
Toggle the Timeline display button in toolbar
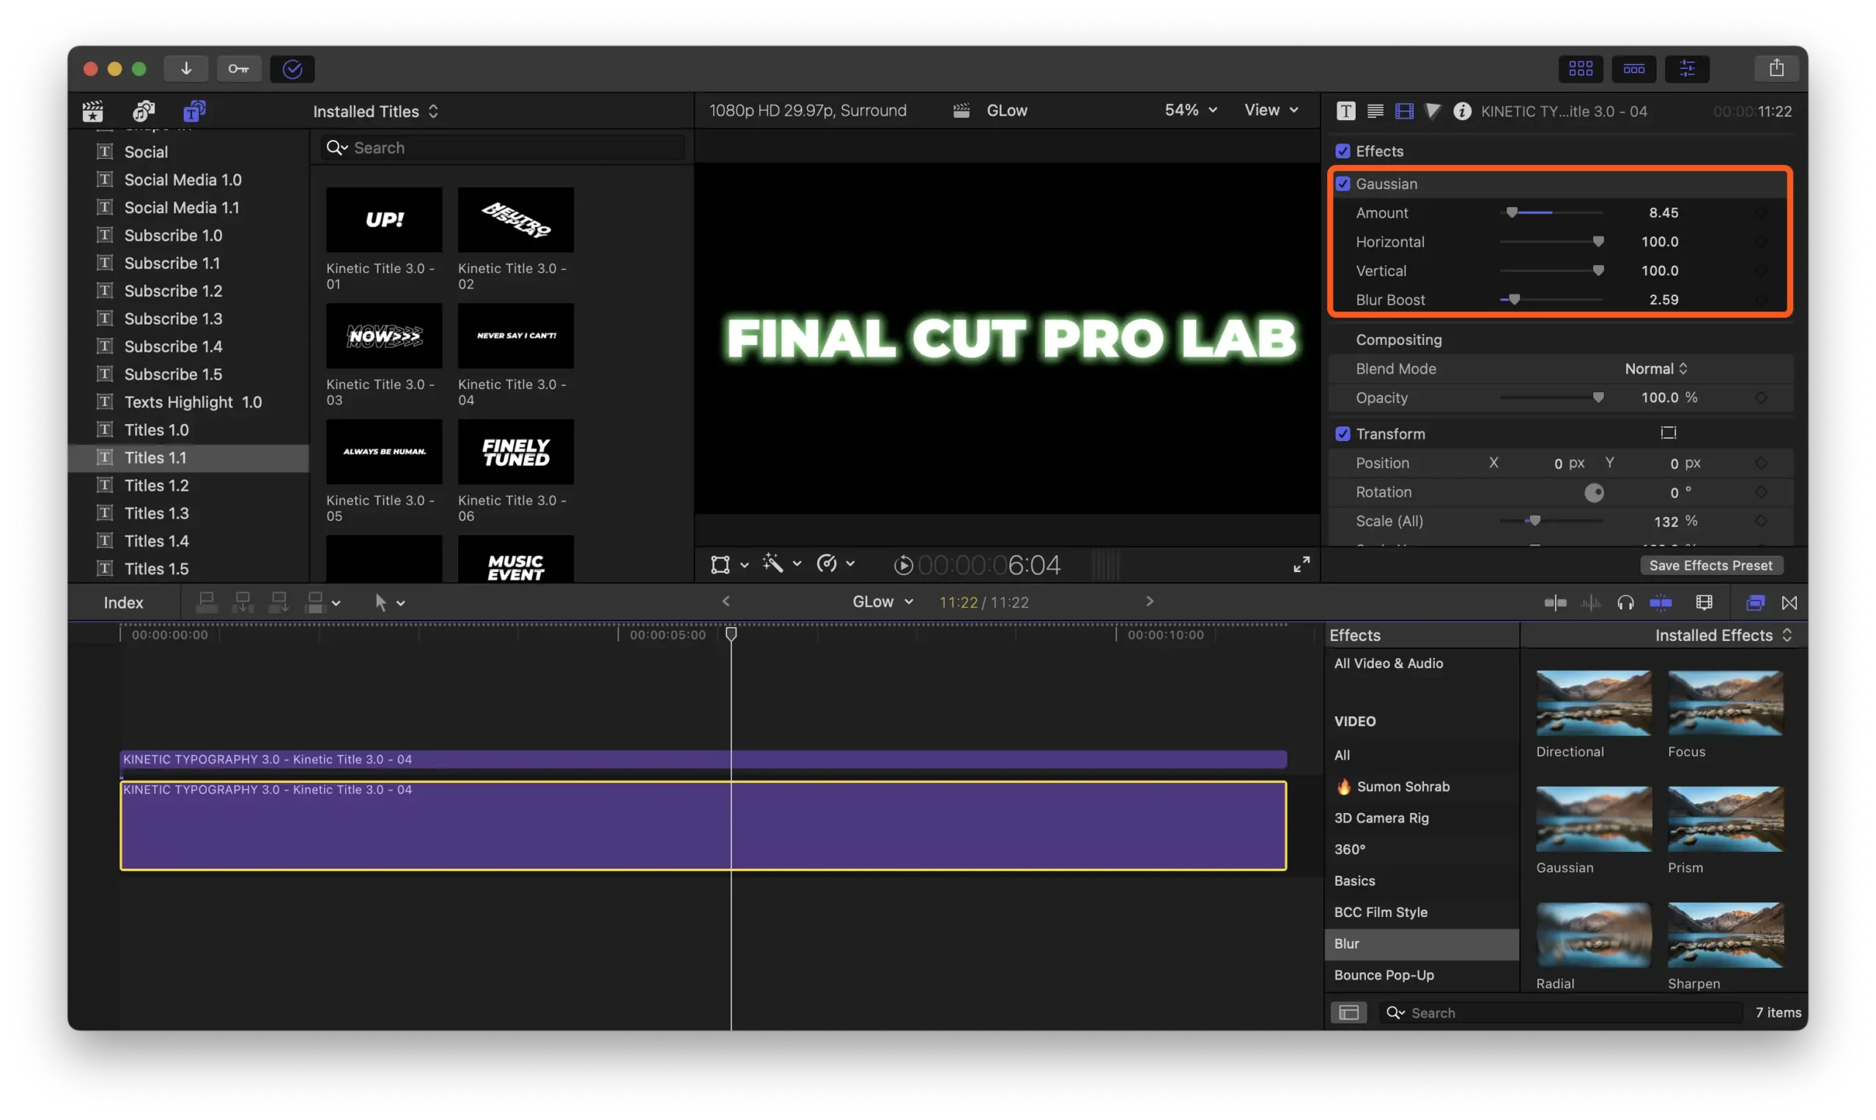pos(1633,69)
